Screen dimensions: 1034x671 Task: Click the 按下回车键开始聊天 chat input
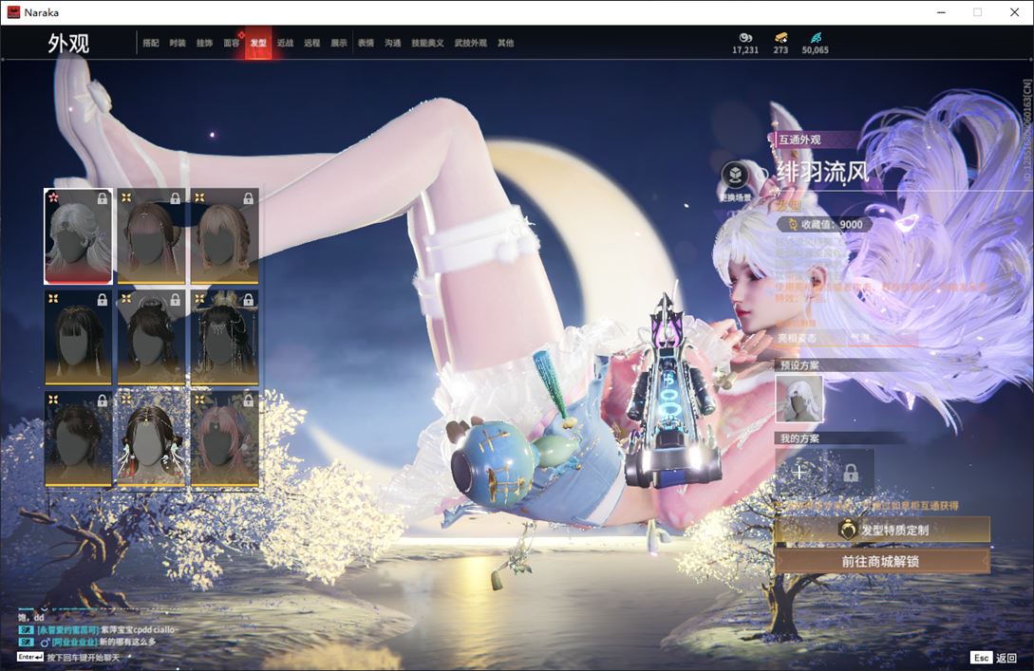(84, 658)
